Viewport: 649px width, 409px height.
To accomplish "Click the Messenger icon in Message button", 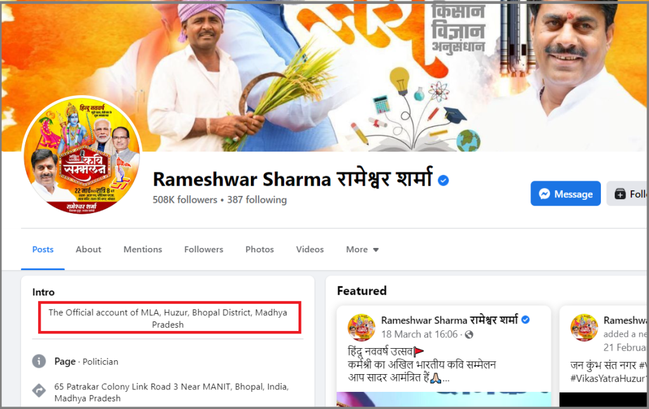I will pos(544,194).
